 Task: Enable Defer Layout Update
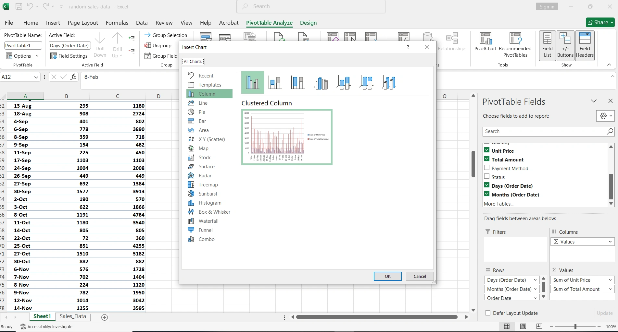tap(487, 313)
